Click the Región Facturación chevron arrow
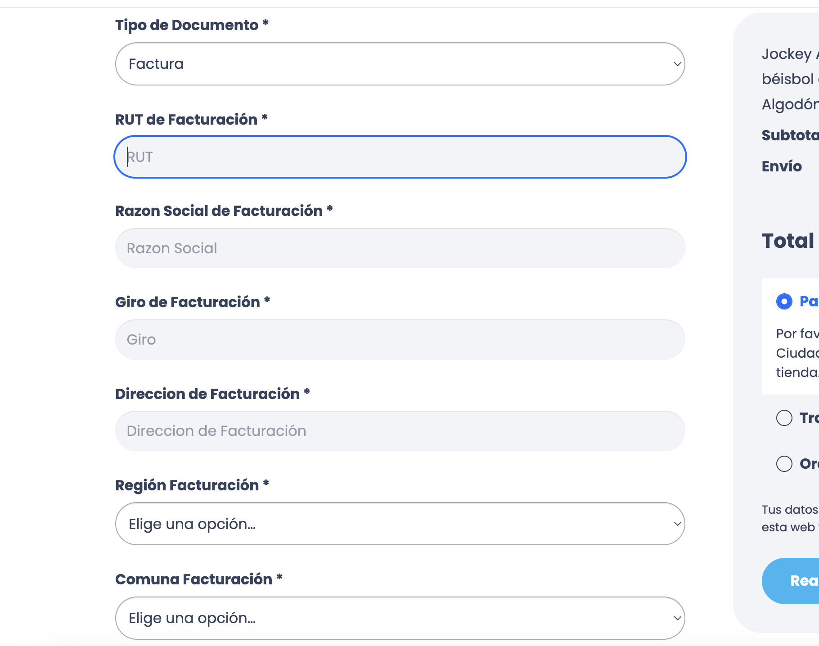The image size is (819, 646). click(x=677, y=524)
